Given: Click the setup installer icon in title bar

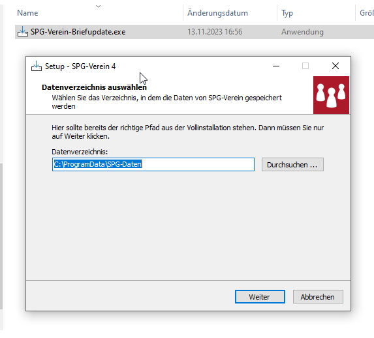Looking at the screenshot, I should pyautogui.click(x=37, y=66).
